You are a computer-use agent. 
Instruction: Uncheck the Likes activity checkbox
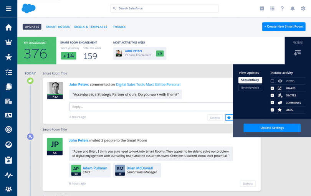tap(272, 110)
